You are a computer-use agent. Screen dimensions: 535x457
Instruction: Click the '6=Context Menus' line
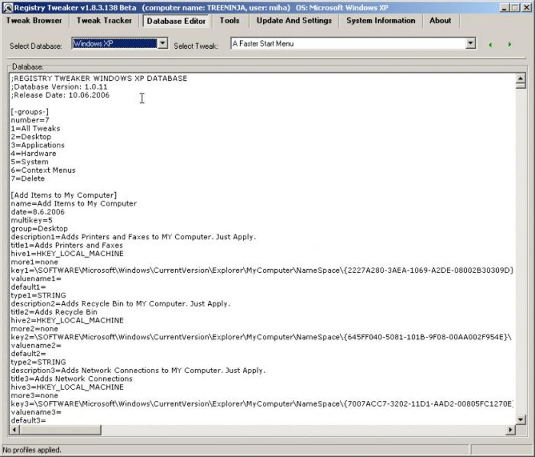pos(43,170)
